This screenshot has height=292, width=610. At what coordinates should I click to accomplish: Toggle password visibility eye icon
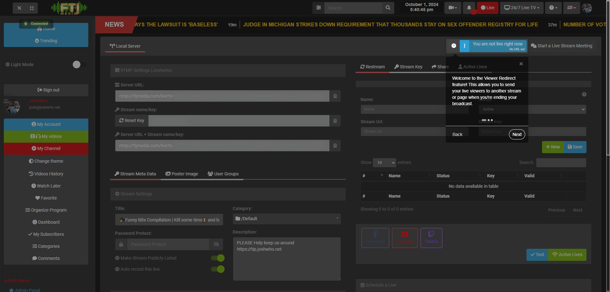(x=216, y=244)
